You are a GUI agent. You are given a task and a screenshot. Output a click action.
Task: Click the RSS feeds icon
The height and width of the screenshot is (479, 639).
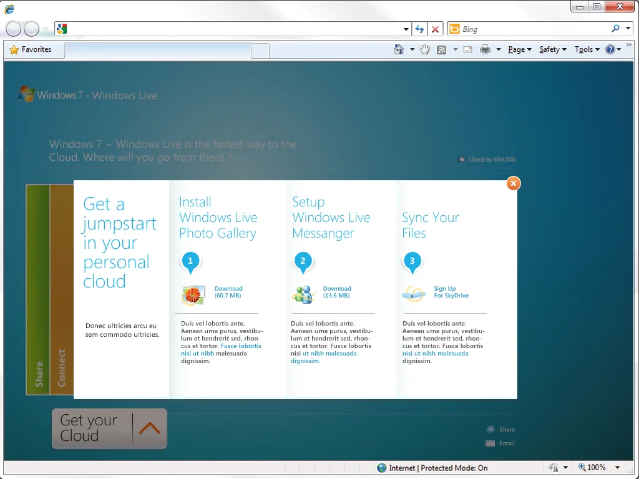click(441, 49)
